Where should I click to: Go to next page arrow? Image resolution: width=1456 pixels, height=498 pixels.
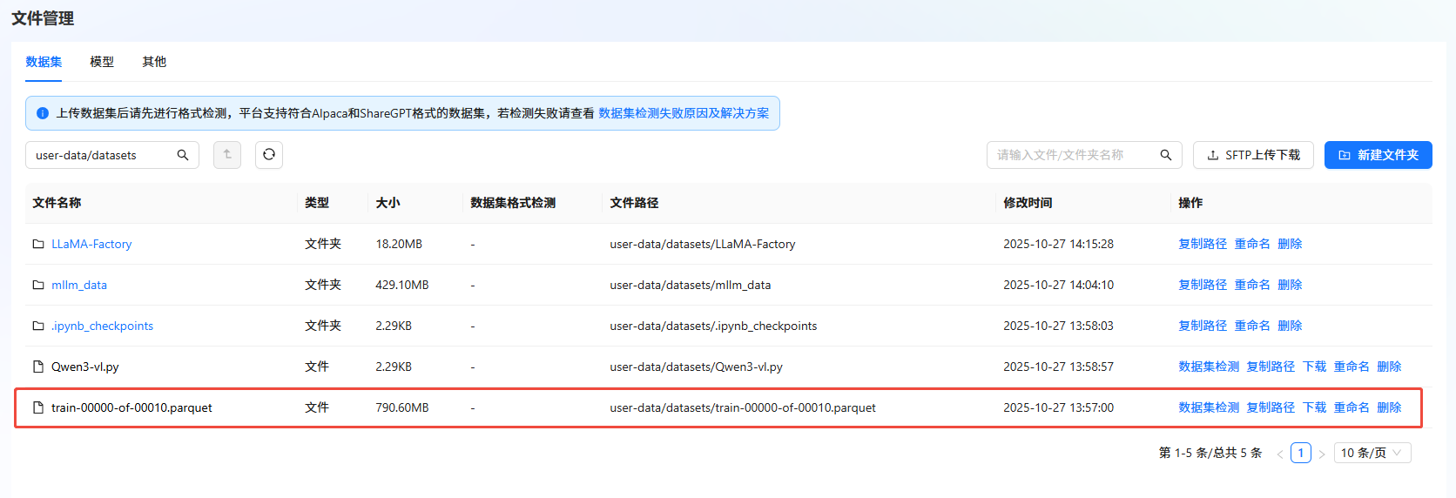pyautogui.click(x=1322, y=454)
